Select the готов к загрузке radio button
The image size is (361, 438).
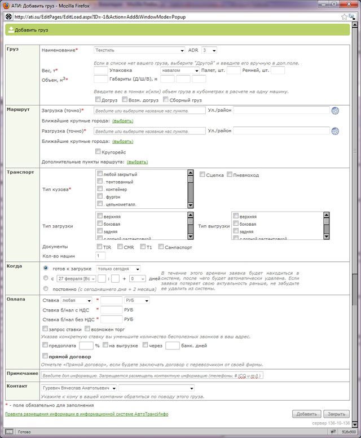(x=46, y=268)
